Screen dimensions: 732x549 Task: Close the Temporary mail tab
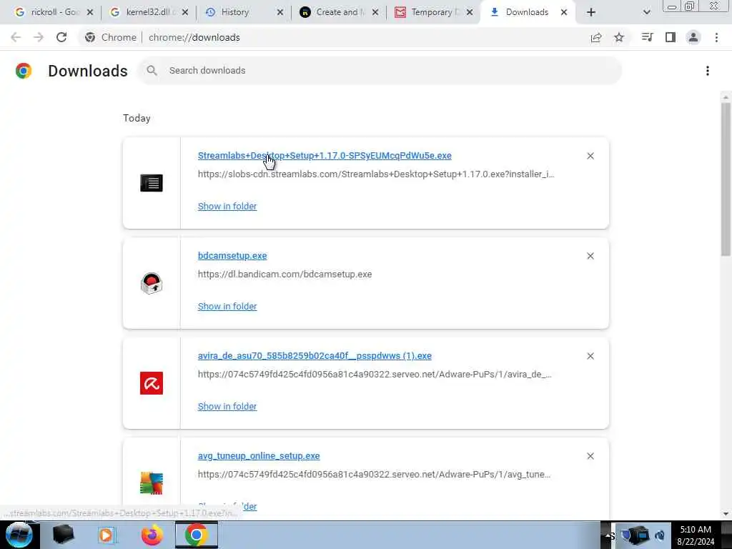coord(470,13)
